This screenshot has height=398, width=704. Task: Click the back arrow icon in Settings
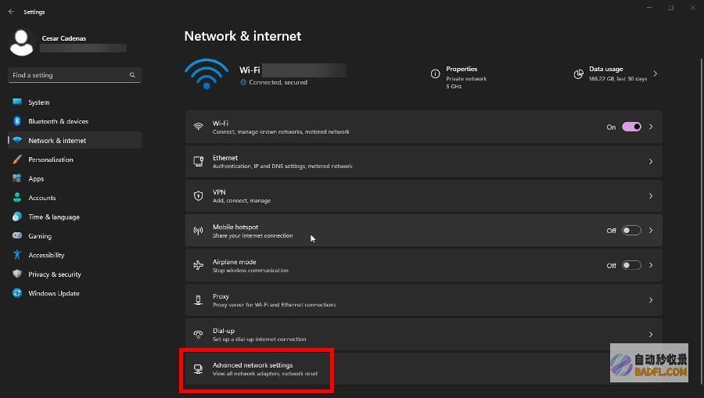[11, 12]
